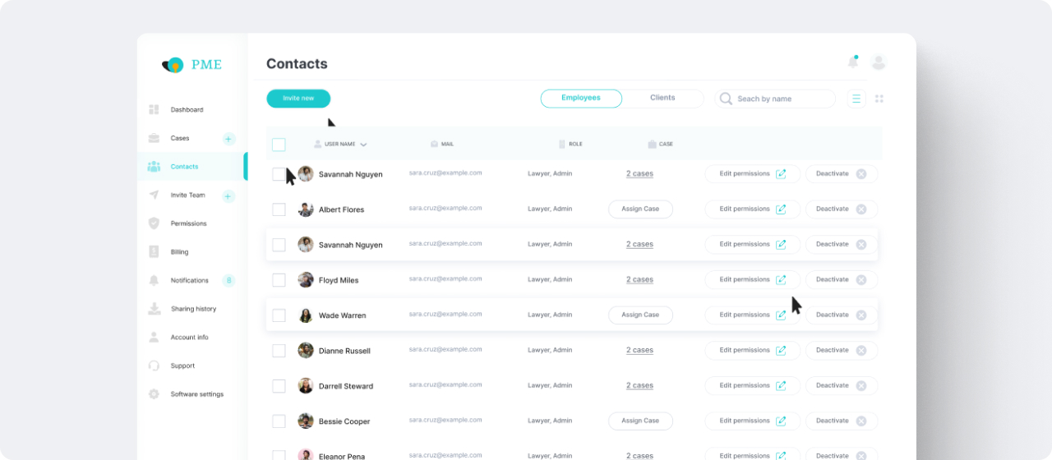The height and width of the screenshot is (460, 1052).
Task: Switch to grid view layout icon
Action: (879, 99)
